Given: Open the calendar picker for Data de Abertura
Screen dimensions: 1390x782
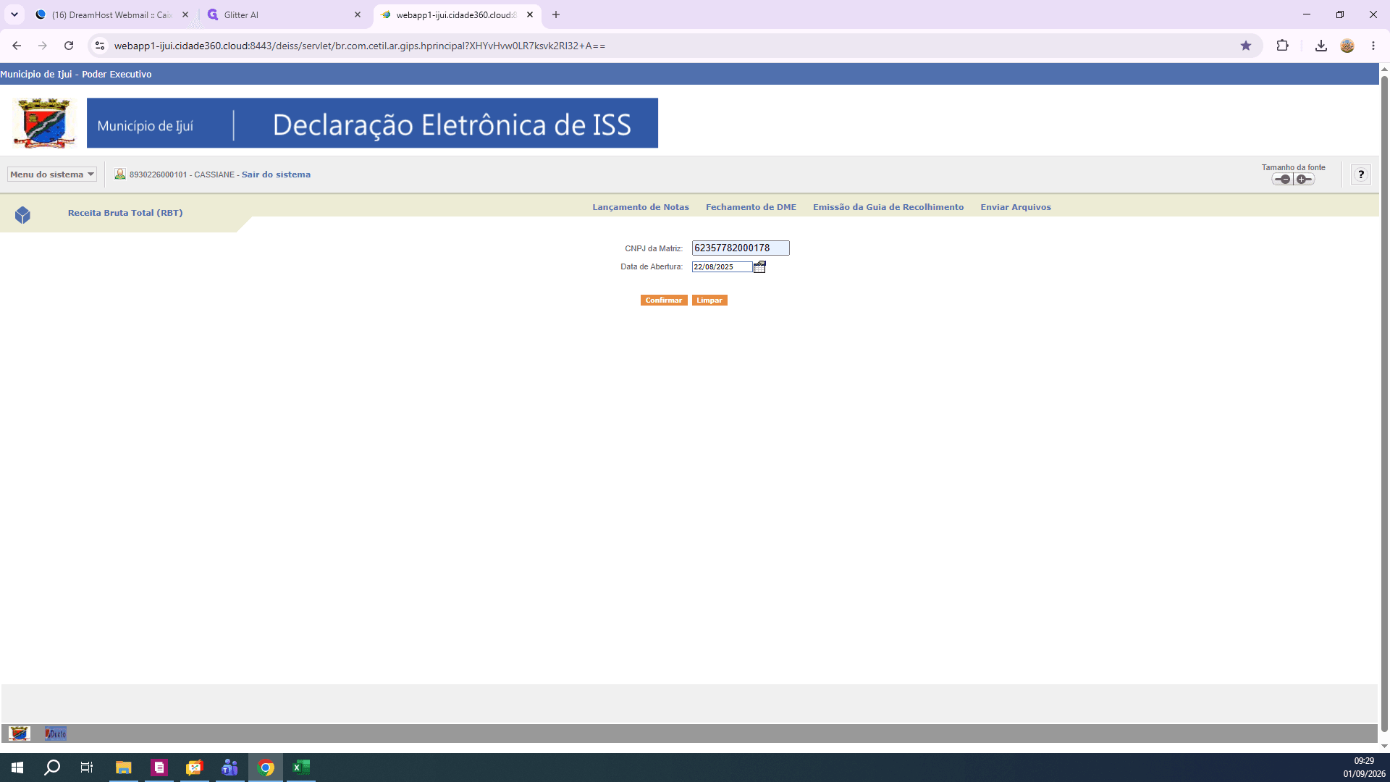Looking at the screenshot, I should pyautogui.click(x=759, y=267).
